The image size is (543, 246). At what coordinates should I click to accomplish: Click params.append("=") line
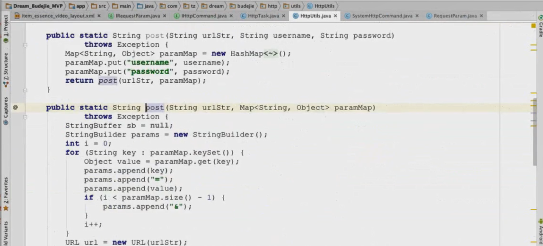click(129, 179)
